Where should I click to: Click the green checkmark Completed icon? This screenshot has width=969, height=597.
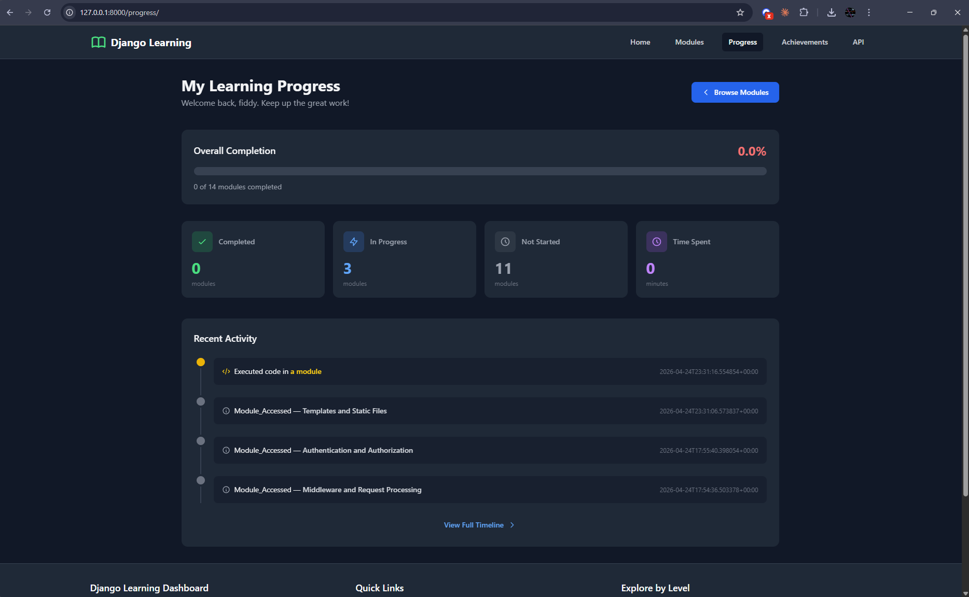(202, 242)
